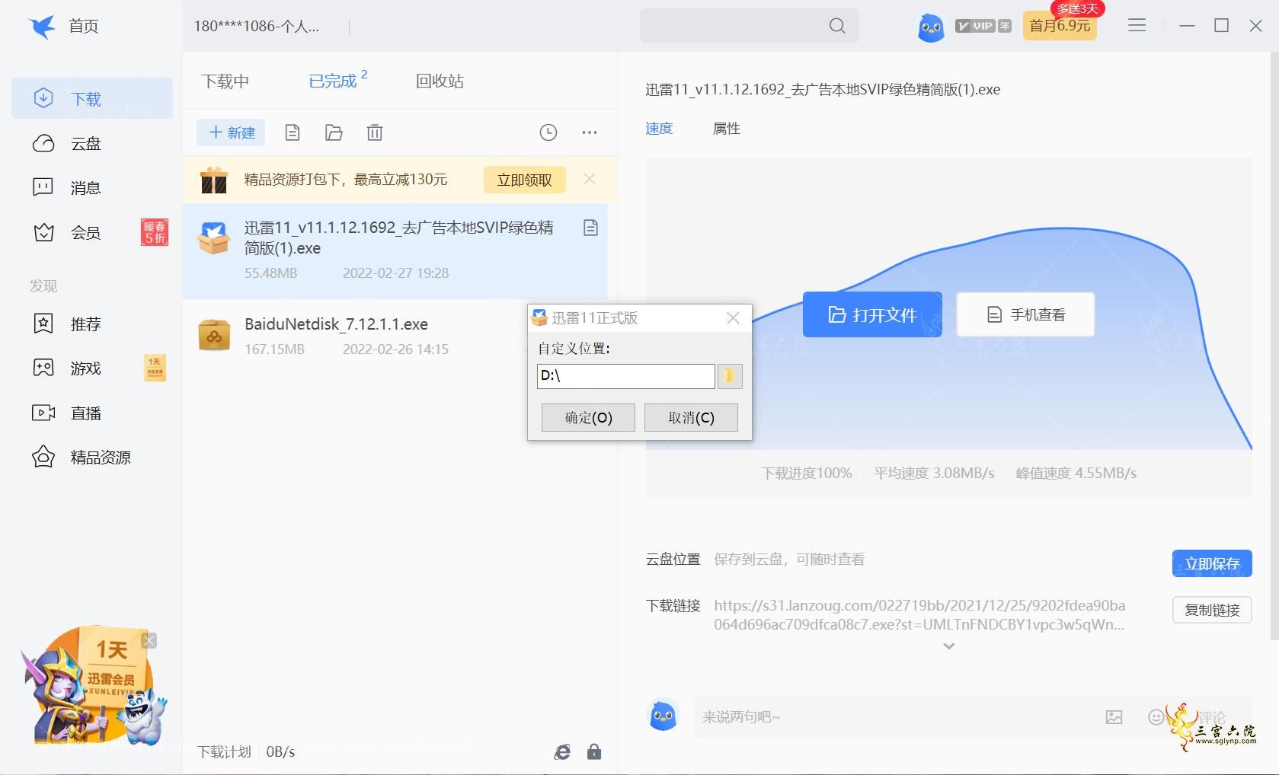1279x775 pixels.
Task: Click 取消(C) in the dialog
Action: [691, 417]
